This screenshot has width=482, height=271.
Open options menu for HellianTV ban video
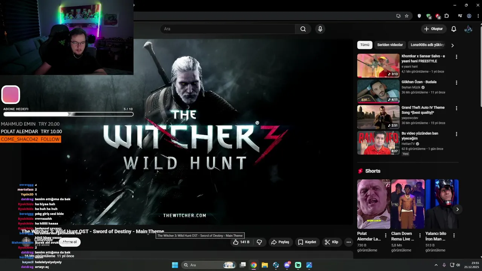(456, 134)
